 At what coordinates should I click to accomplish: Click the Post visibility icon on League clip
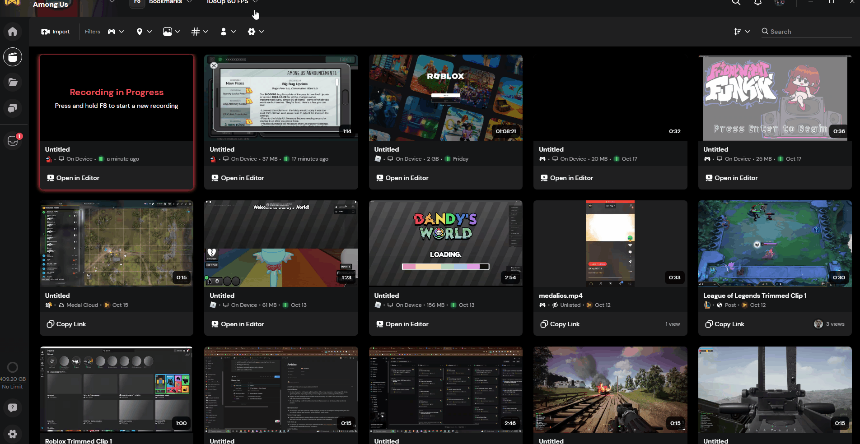pyautogui.click(x=720, y=305)
